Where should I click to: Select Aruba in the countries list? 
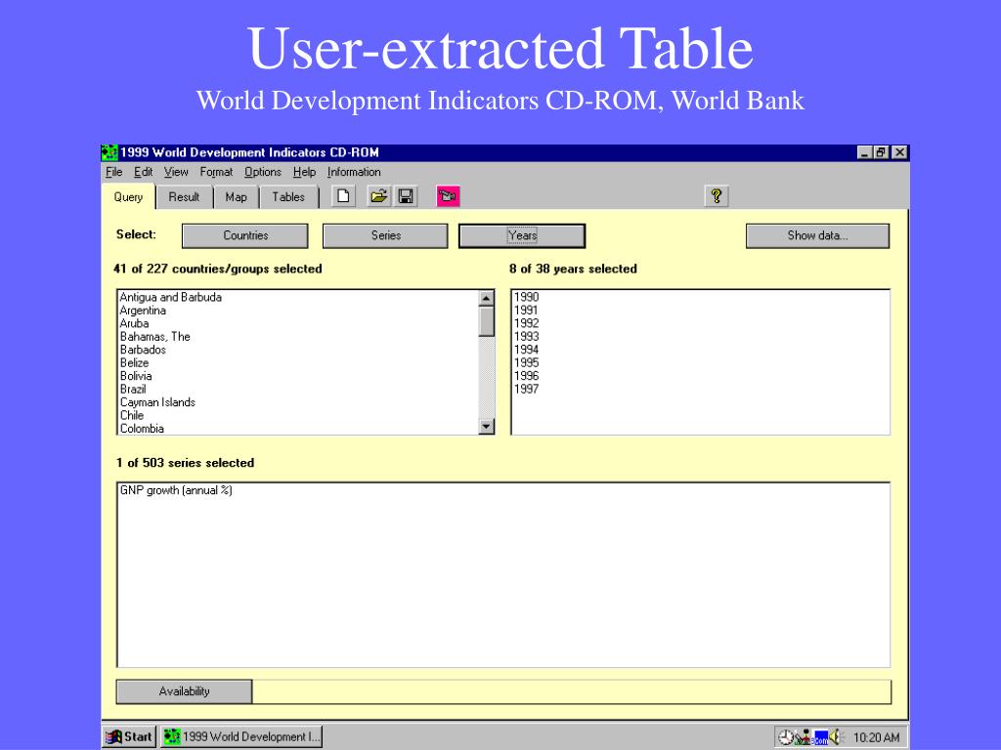pos(134,323)
